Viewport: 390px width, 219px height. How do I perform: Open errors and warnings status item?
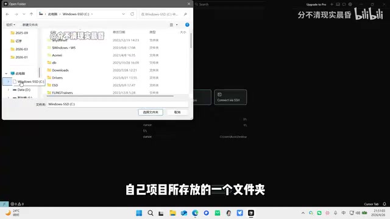(17, 204)
